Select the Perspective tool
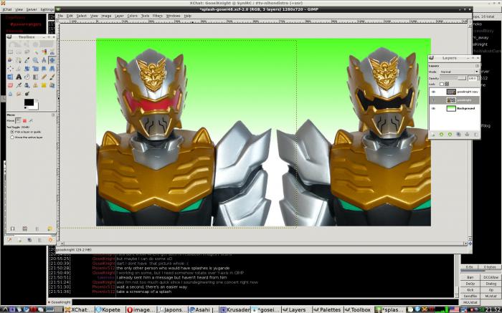The image size is (502, 313). (x=52, y=69)
